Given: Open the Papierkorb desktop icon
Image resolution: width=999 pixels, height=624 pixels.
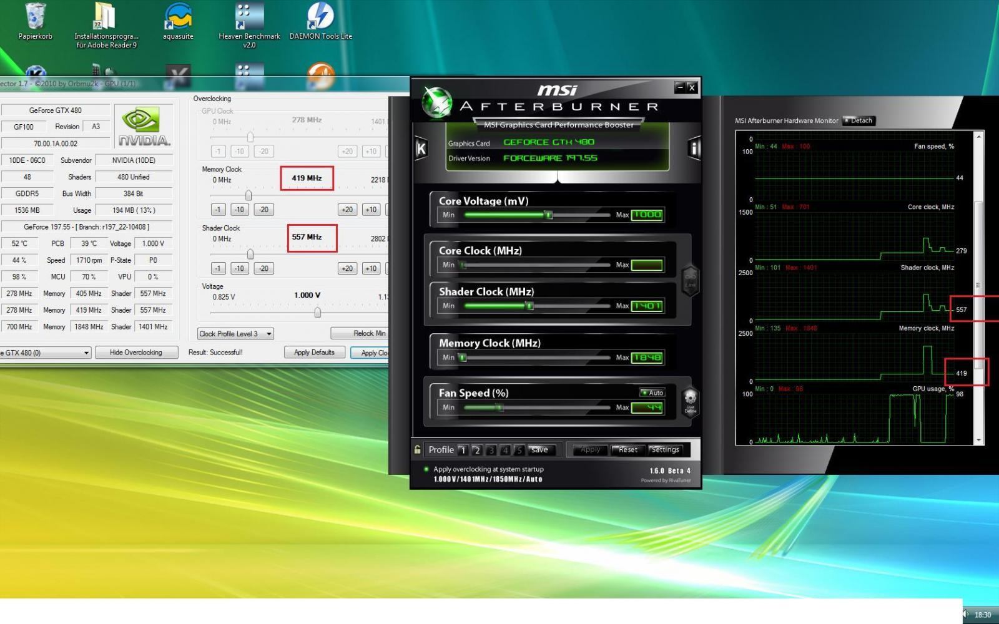Looking at the screenshot, I should (35, 22).
